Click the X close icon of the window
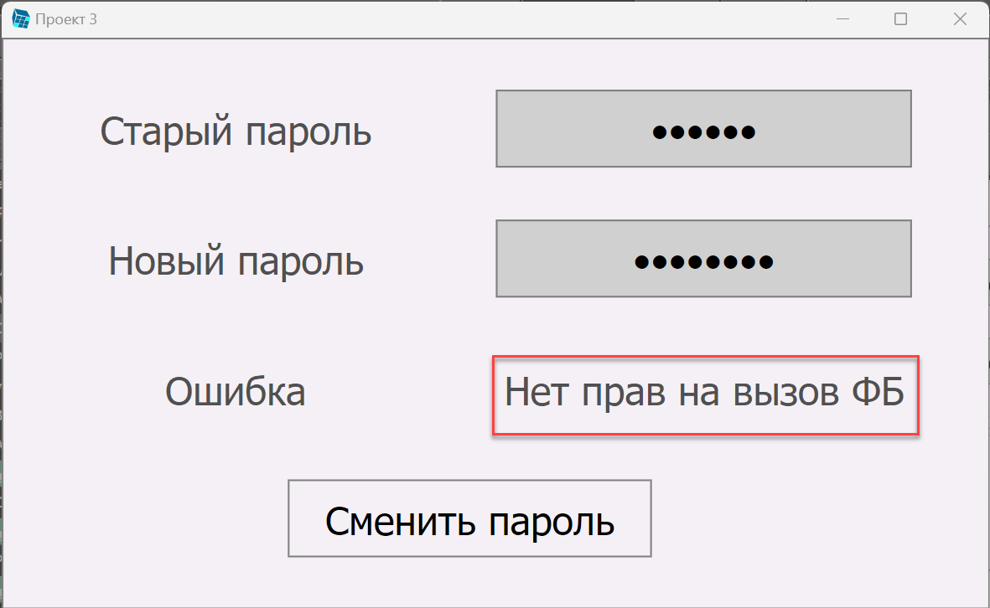990x608 pixels. point(960,18)
